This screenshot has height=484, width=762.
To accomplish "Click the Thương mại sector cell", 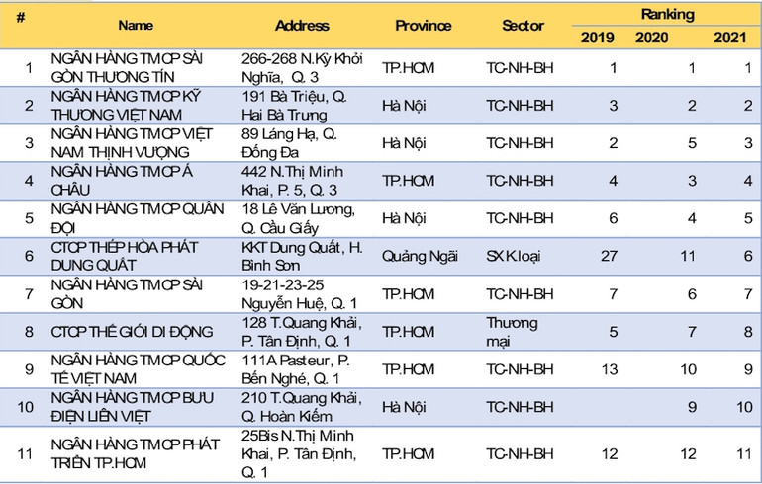I will 512,332.
